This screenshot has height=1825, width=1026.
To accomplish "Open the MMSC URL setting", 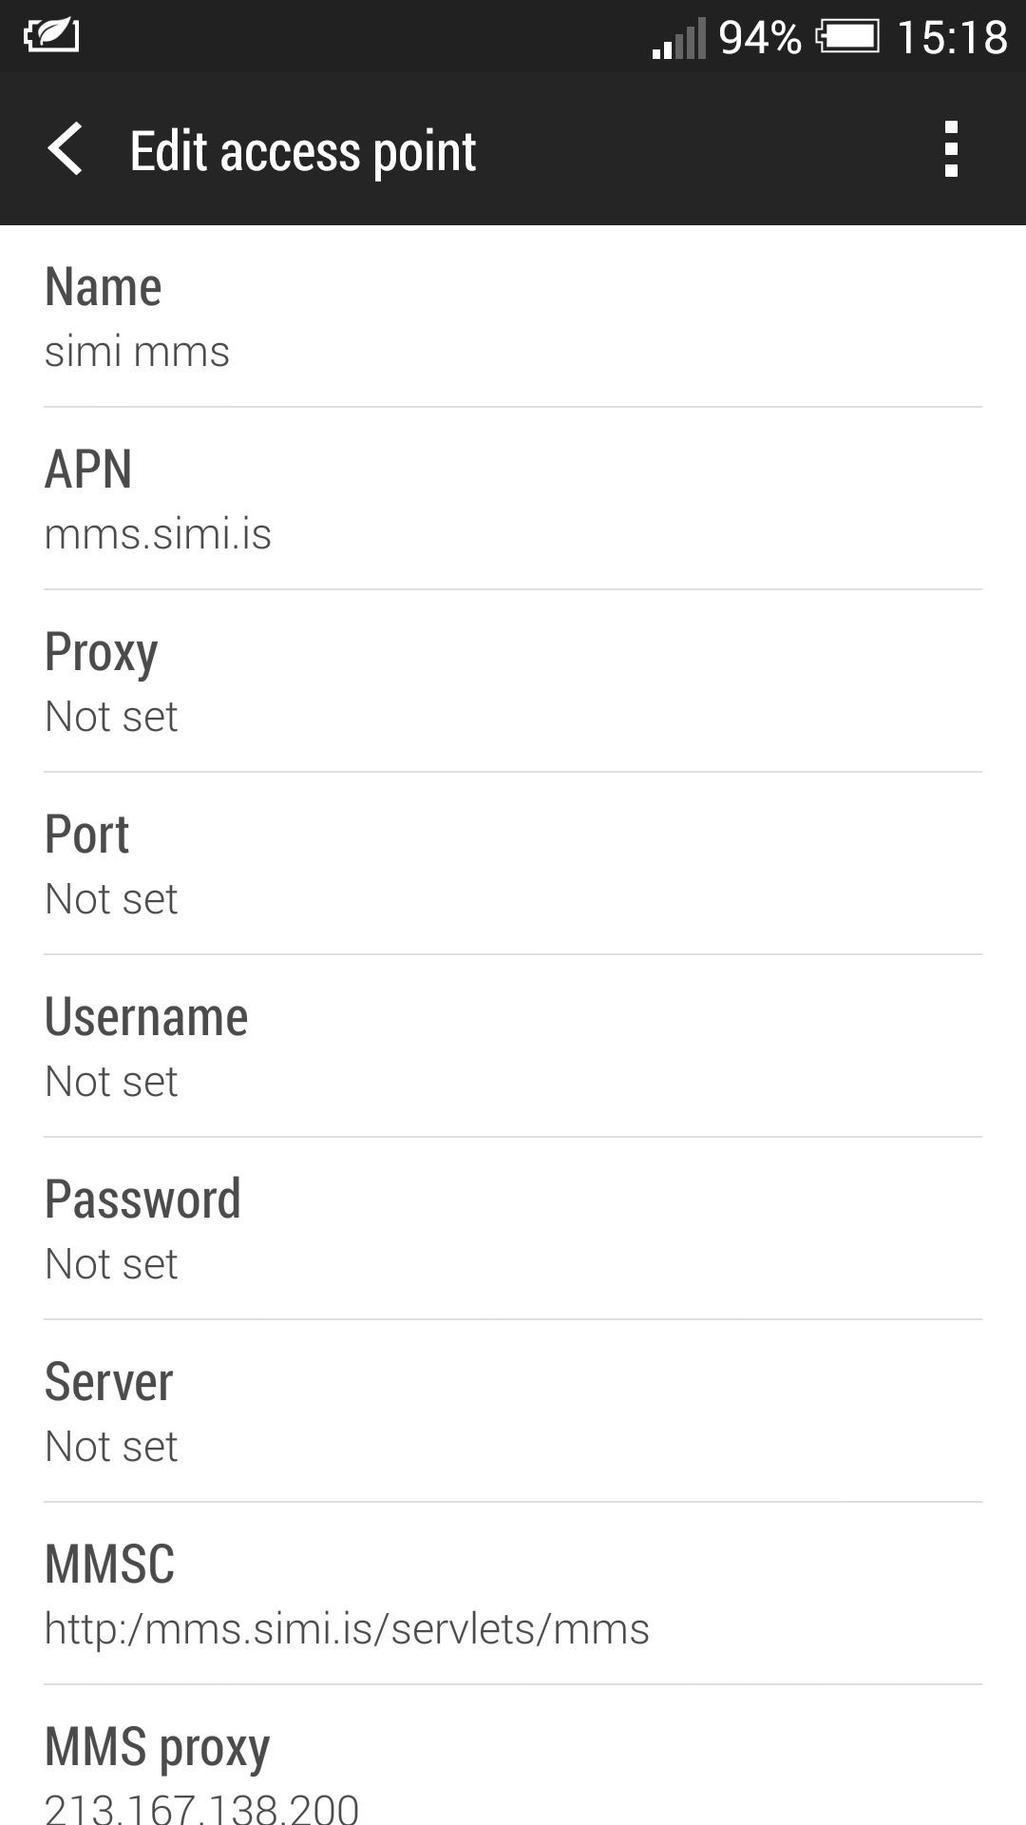I will (513, 1594).
